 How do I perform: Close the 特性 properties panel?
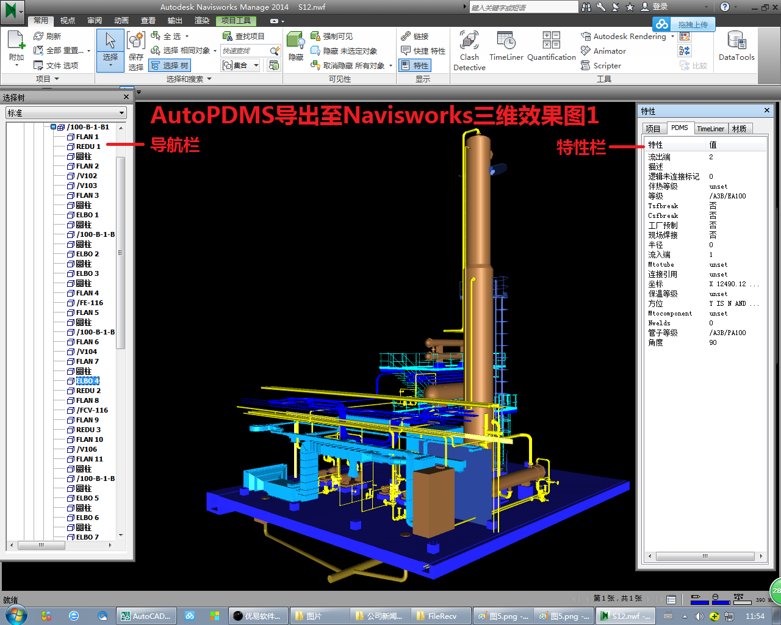[766, 110]
